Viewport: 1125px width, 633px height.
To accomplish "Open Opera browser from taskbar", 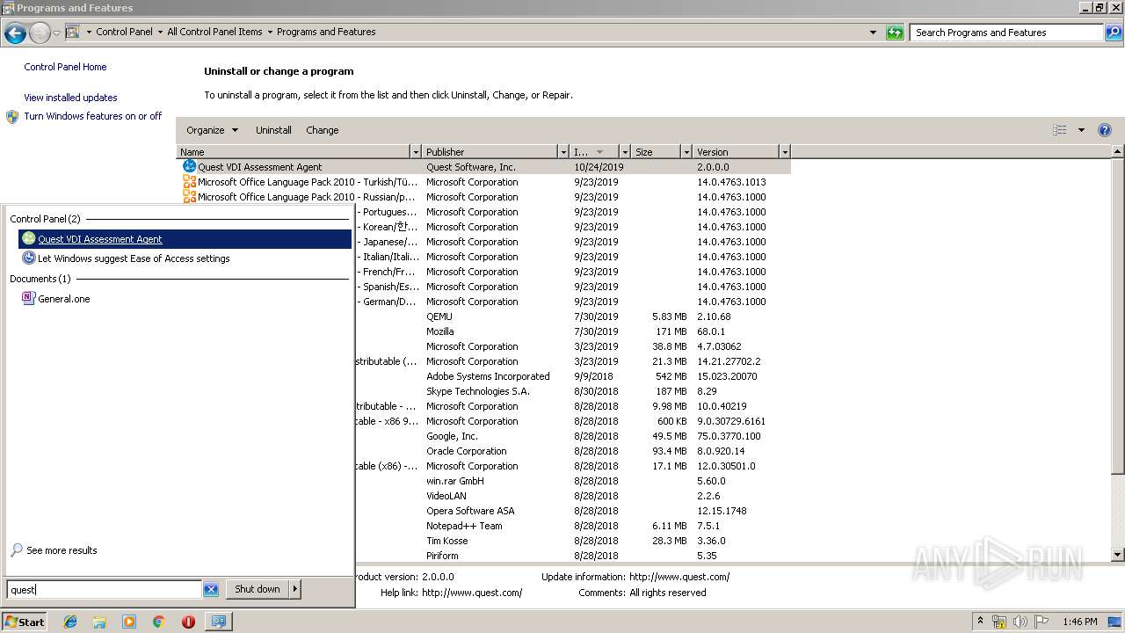I will point(188,622).
